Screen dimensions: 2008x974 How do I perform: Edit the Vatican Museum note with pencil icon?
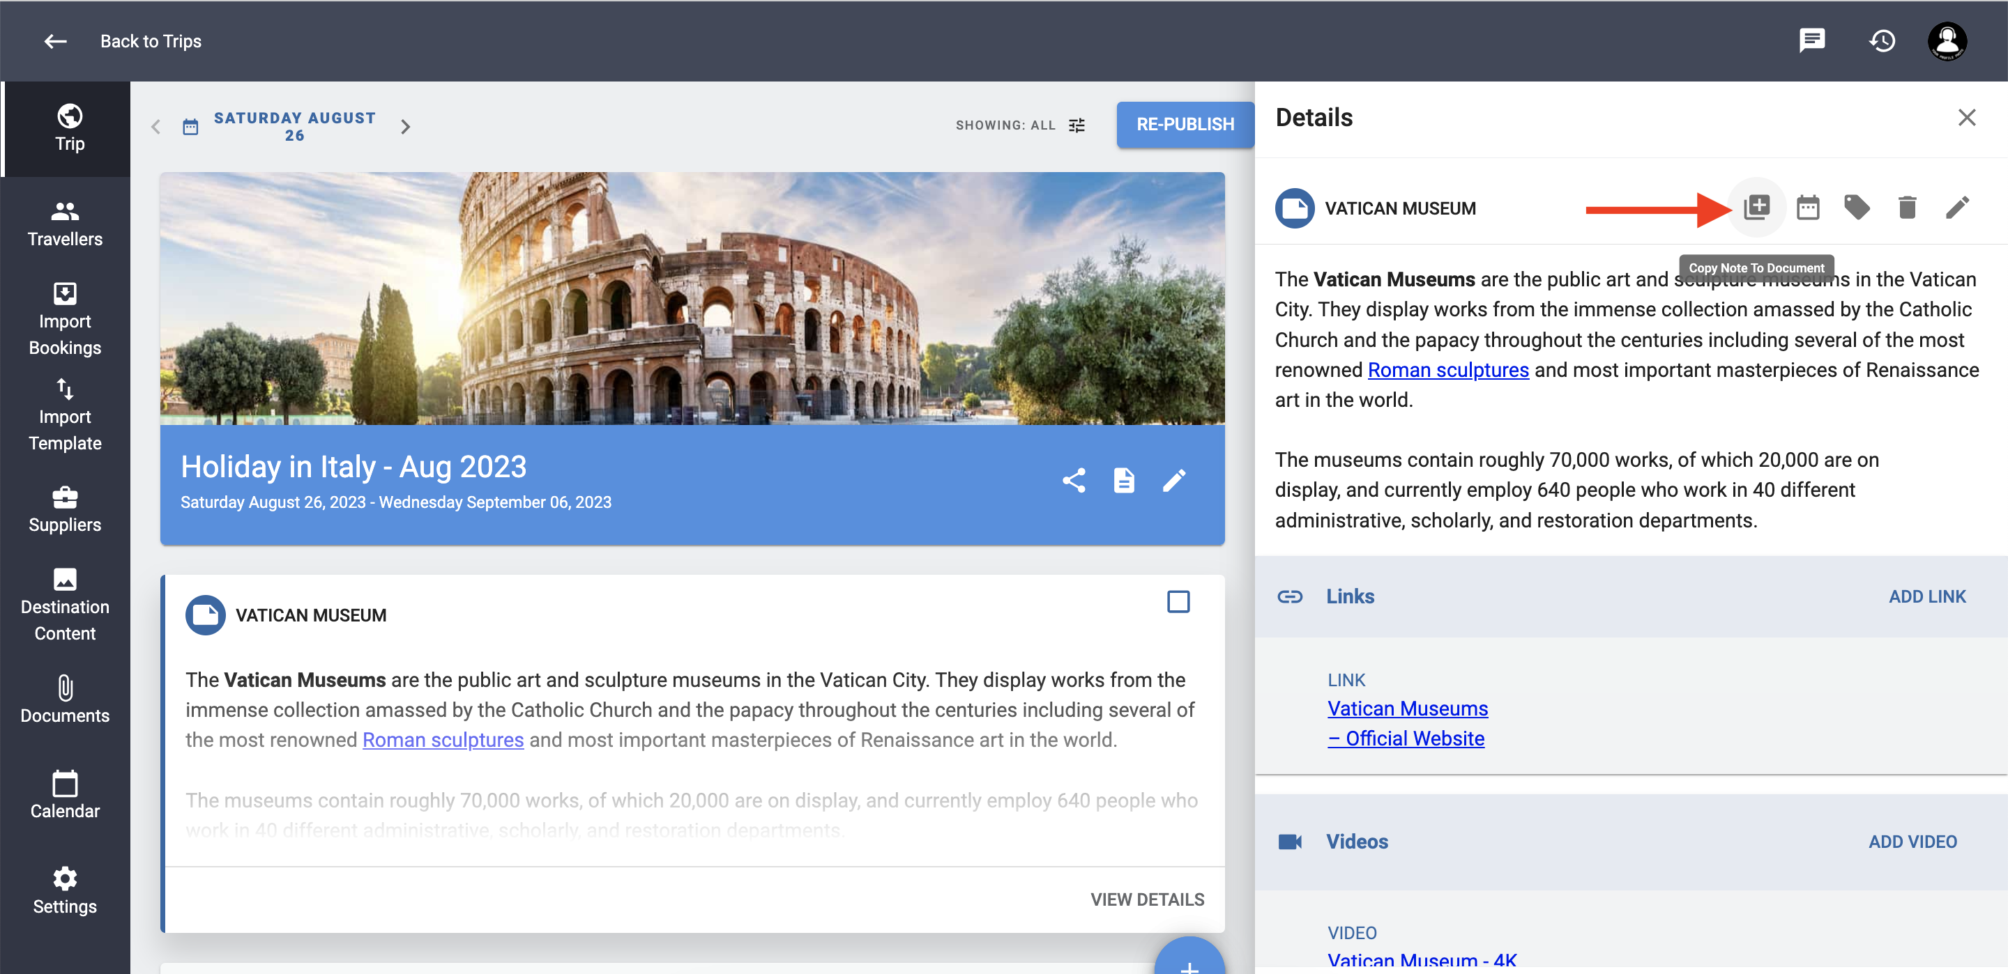coord(1956,208)
